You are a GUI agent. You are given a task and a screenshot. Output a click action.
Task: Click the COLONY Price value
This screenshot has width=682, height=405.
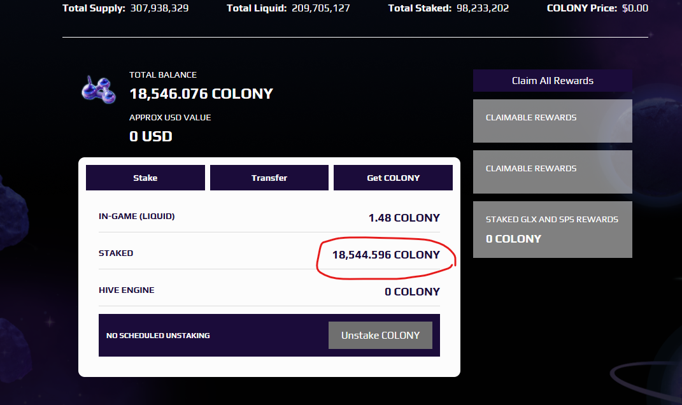(x=635, y=8)
